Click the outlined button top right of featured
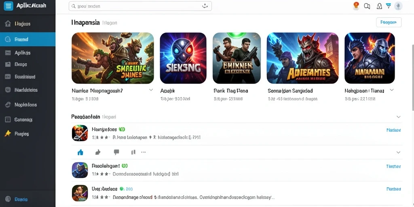 click(389, 23)
